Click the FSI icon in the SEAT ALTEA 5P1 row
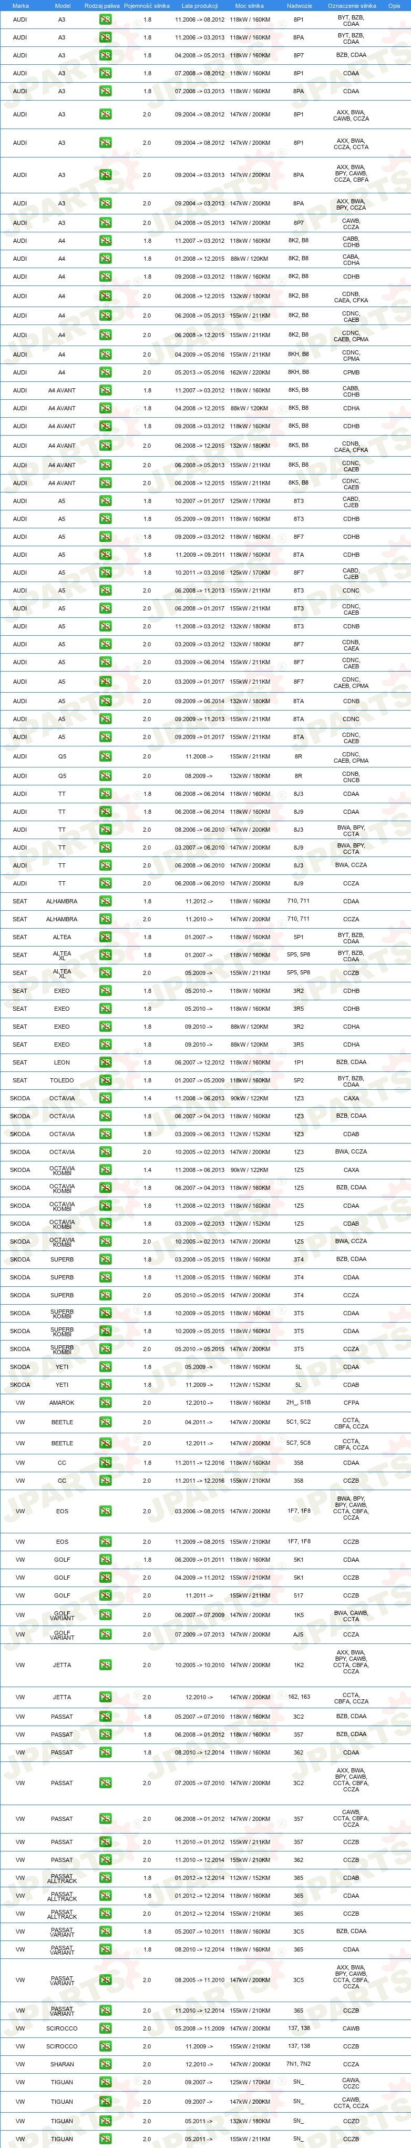 tap(105, 937)
